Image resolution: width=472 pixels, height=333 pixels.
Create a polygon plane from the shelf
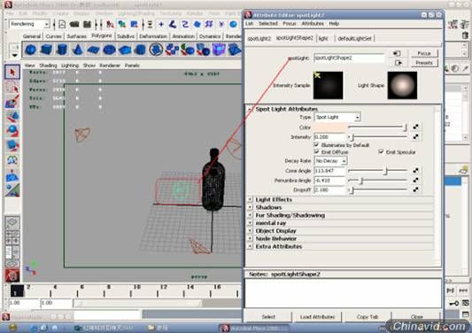point(93,50)
